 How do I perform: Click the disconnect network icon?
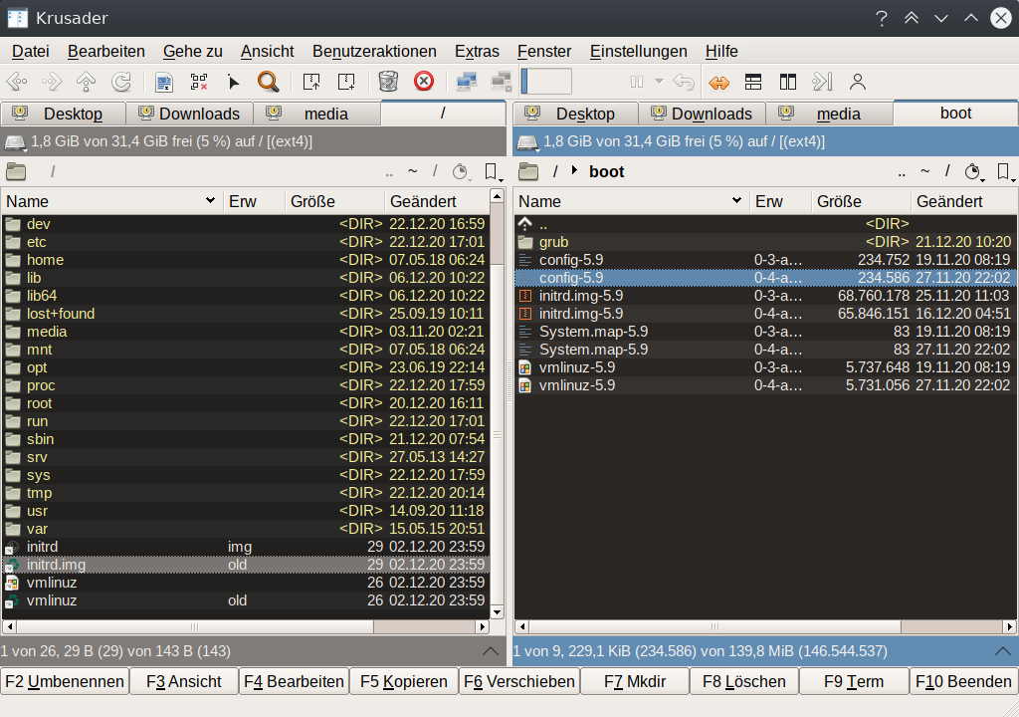[502, 82]
